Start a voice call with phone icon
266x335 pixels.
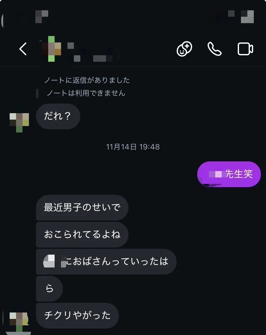pos(215,49)
